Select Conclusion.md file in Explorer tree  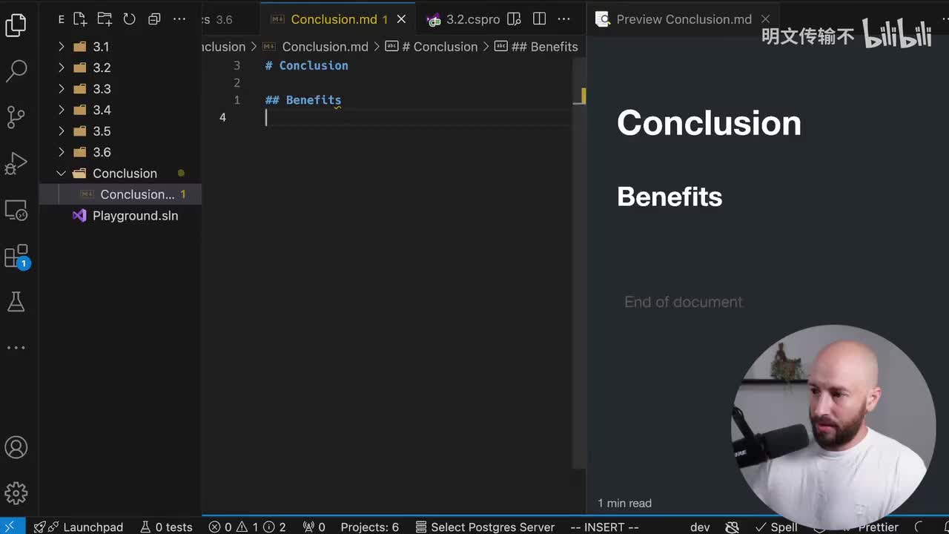coord(120,194)
